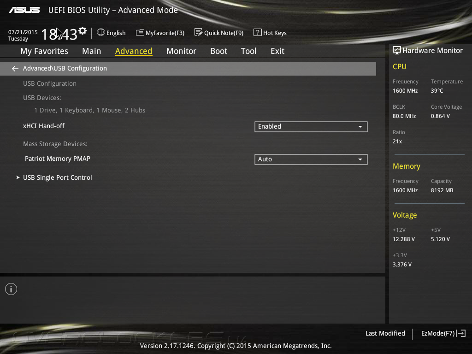Click the Hardware Monitor screen icon
472x354 pixels.
[x=397, y=50]
